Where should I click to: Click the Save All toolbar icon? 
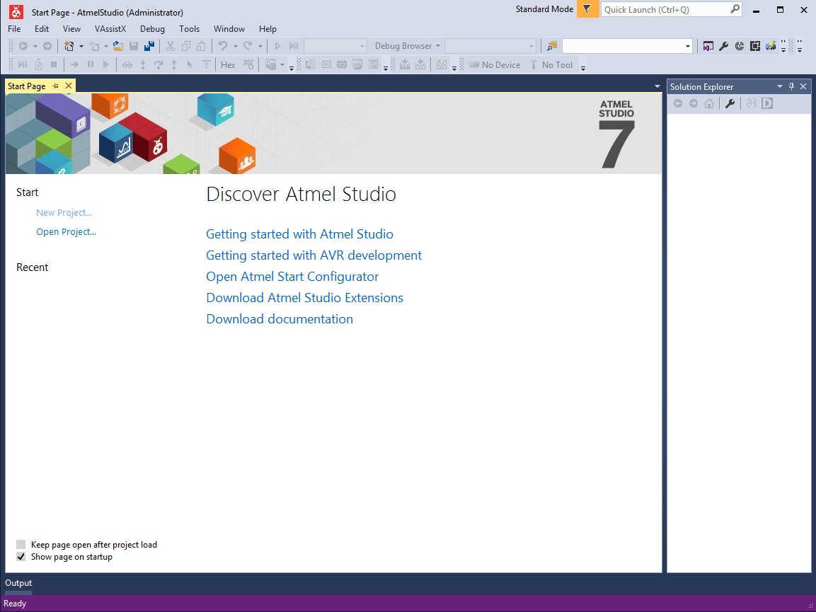coord(149,45)
